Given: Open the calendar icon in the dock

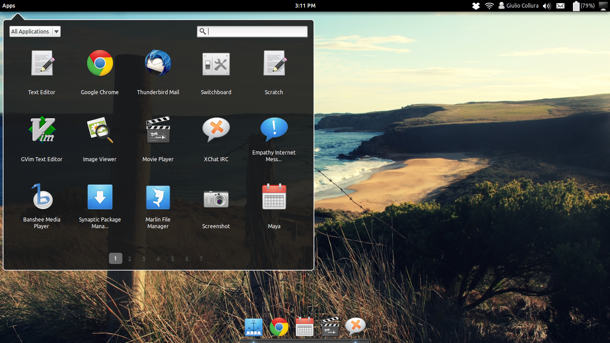Looking at the screenshot, I should click(305, 327).
